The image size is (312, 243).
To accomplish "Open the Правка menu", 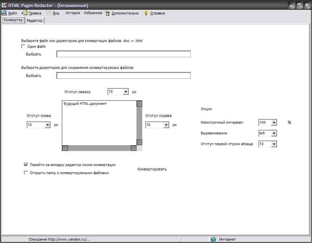I will tap(35, 13).
